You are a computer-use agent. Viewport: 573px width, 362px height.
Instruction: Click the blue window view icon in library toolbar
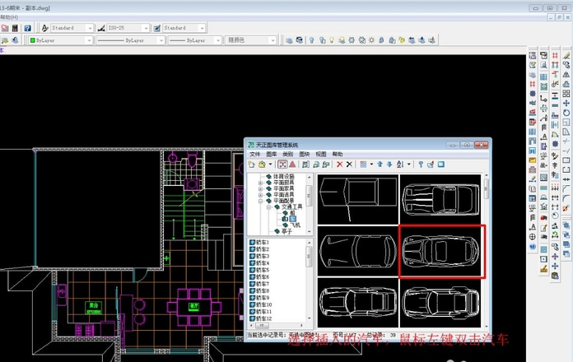(441, 165)
